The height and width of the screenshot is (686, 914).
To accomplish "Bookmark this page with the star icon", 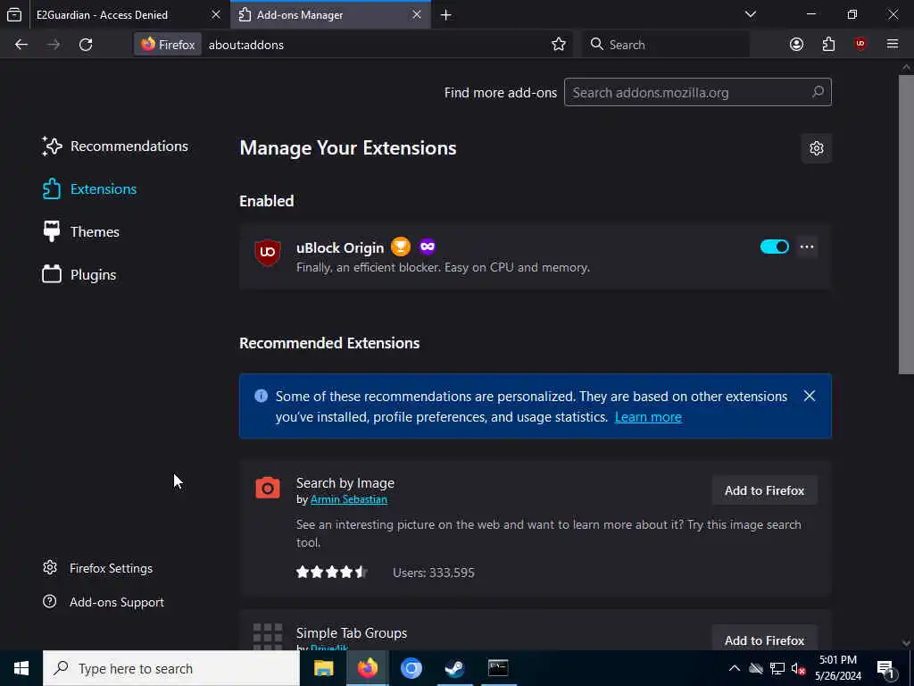I will click(x=559, y=45).
